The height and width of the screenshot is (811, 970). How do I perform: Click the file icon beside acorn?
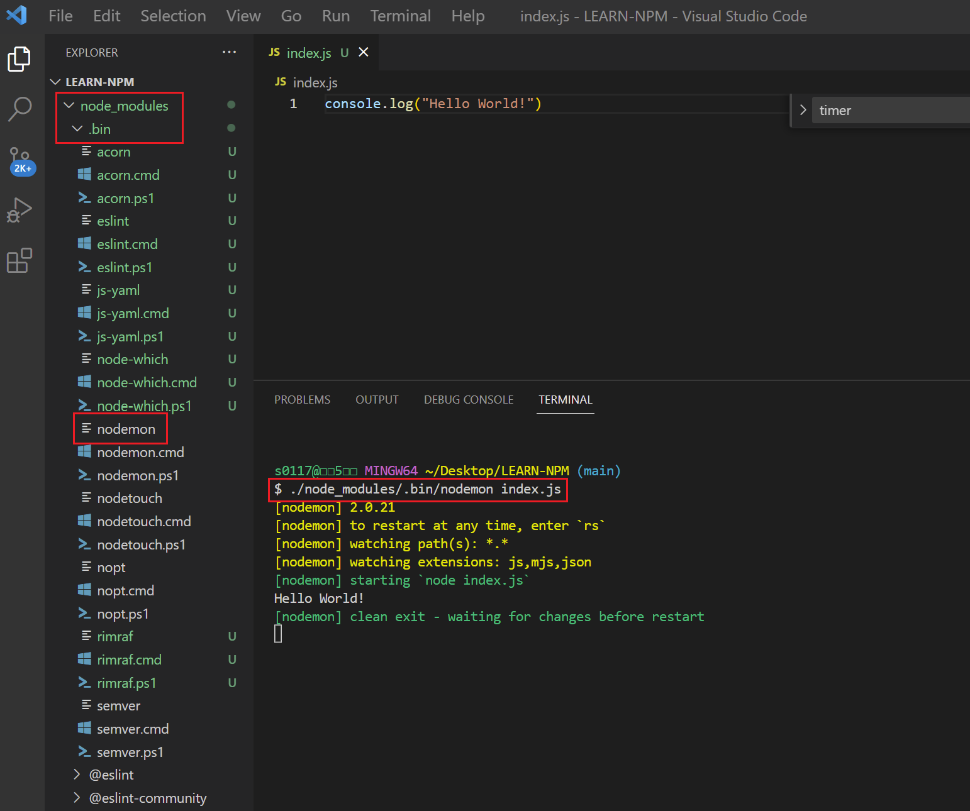(86, 152)
